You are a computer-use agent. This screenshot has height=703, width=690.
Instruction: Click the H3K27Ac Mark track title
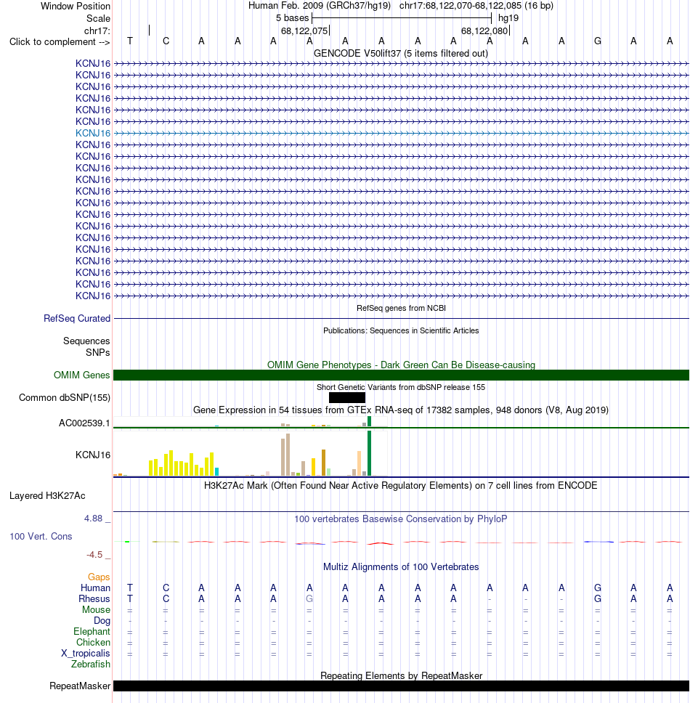[x=401, y=486]
